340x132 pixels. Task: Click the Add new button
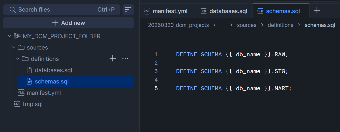(x=68, y=23)
